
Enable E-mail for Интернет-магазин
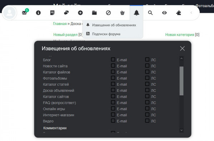point(113,115)
